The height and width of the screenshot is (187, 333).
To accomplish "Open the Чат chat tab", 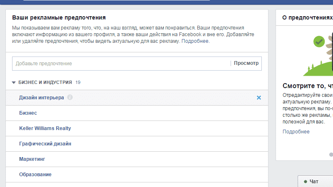I will click(x=316, y=182).
